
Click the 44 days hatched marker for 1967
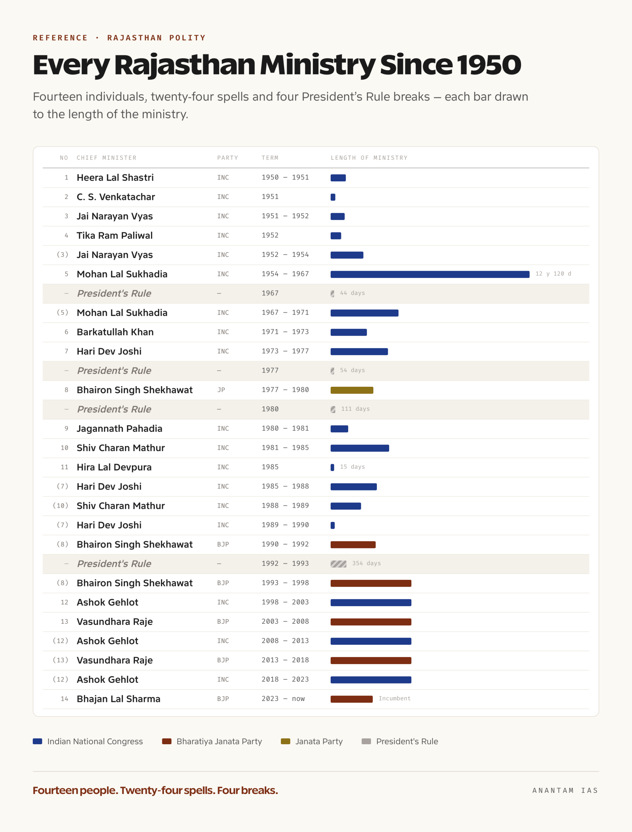(x=332, y=294)
